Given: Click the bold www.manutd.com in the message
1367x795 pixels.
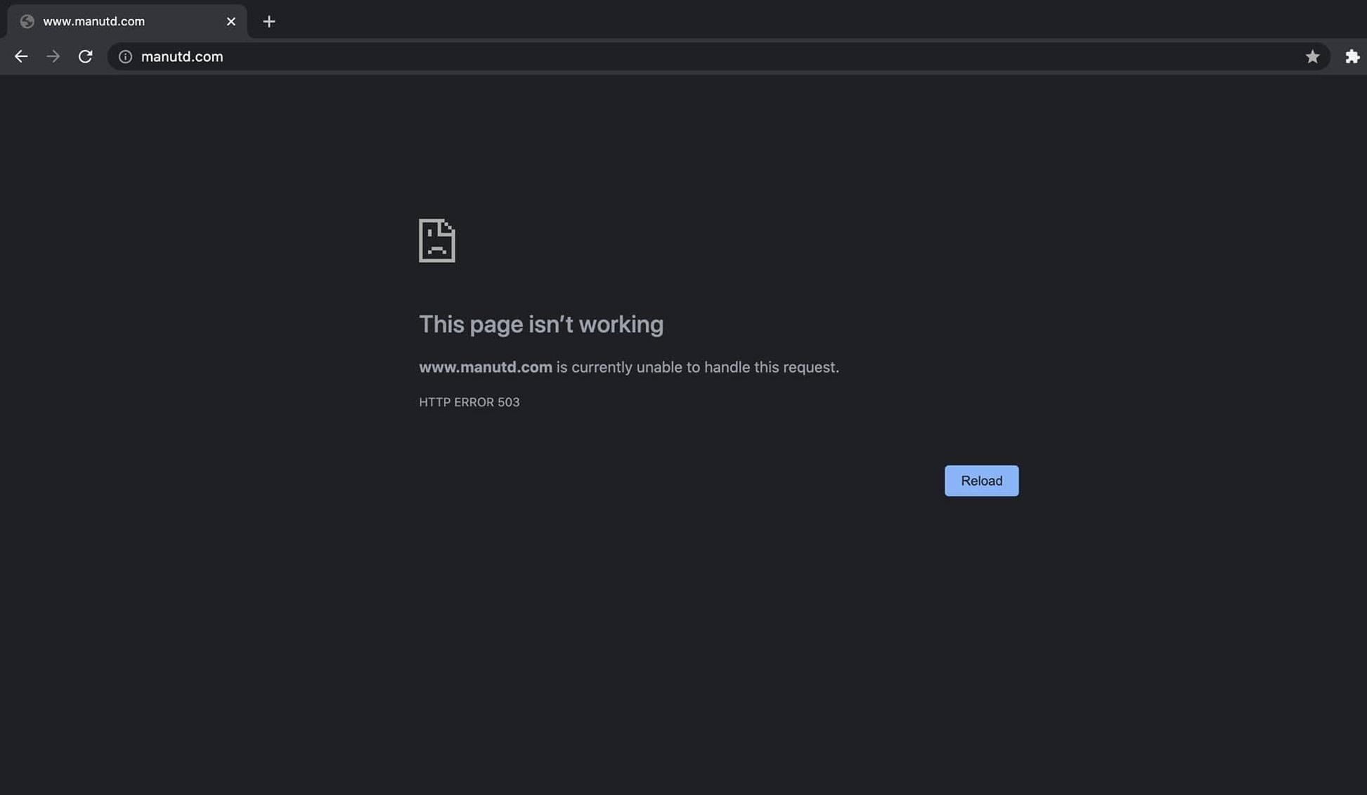Looking at the screenshot, I should pyautogui.click(x=485, y=368).
